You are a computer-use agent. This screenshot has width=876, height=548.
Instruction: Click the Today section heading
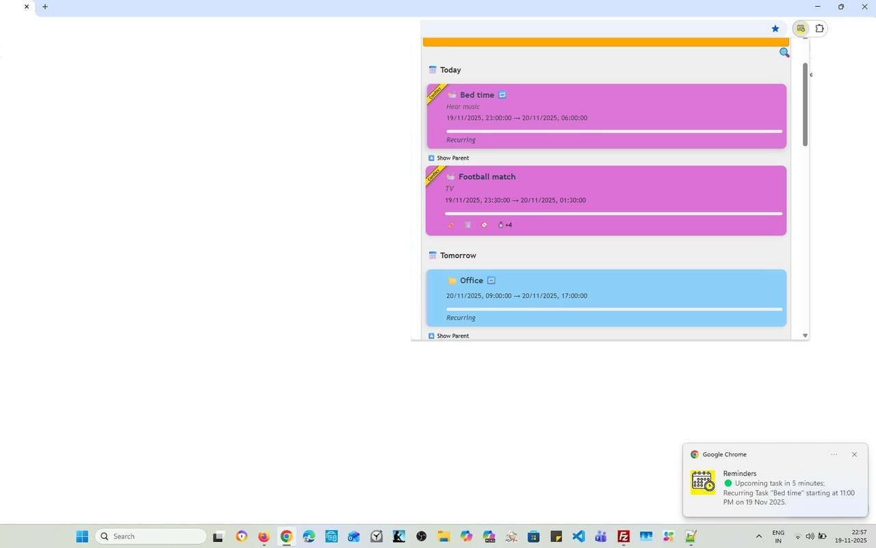(450, 70)
